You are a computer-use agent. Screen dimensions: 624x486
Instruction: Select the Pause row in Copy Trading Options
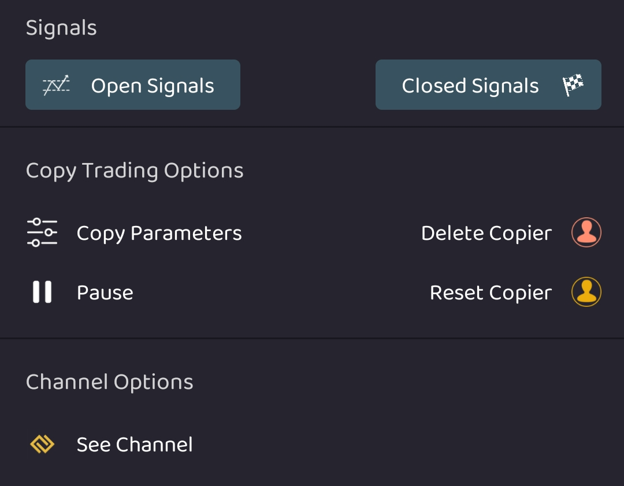105,292
